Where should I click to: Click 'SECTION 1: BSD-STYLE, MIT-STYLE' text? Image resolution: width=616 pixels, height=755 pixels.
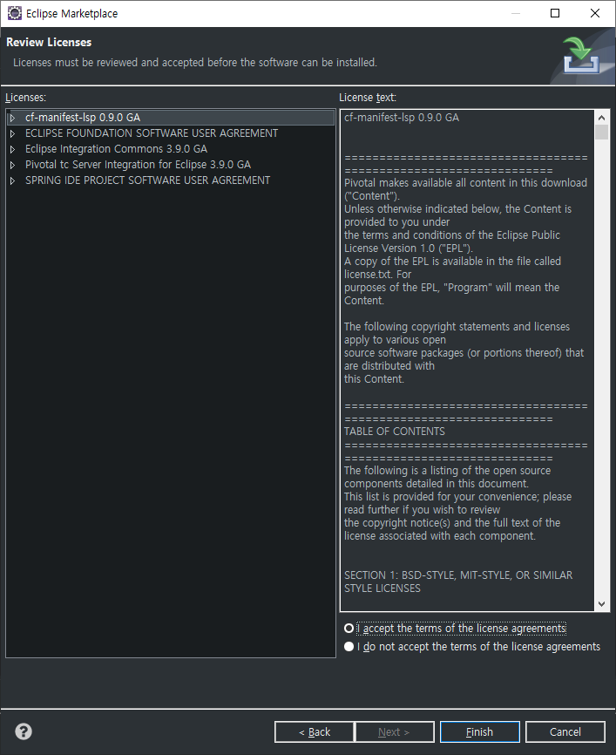(458, 582)
